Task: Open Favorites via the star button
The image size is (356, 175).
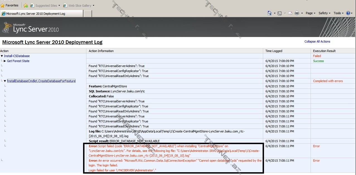Action: [x=10, y=5]
